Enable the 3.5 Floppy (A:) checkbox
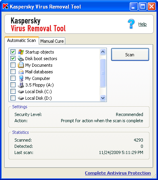 coord(13,85)
